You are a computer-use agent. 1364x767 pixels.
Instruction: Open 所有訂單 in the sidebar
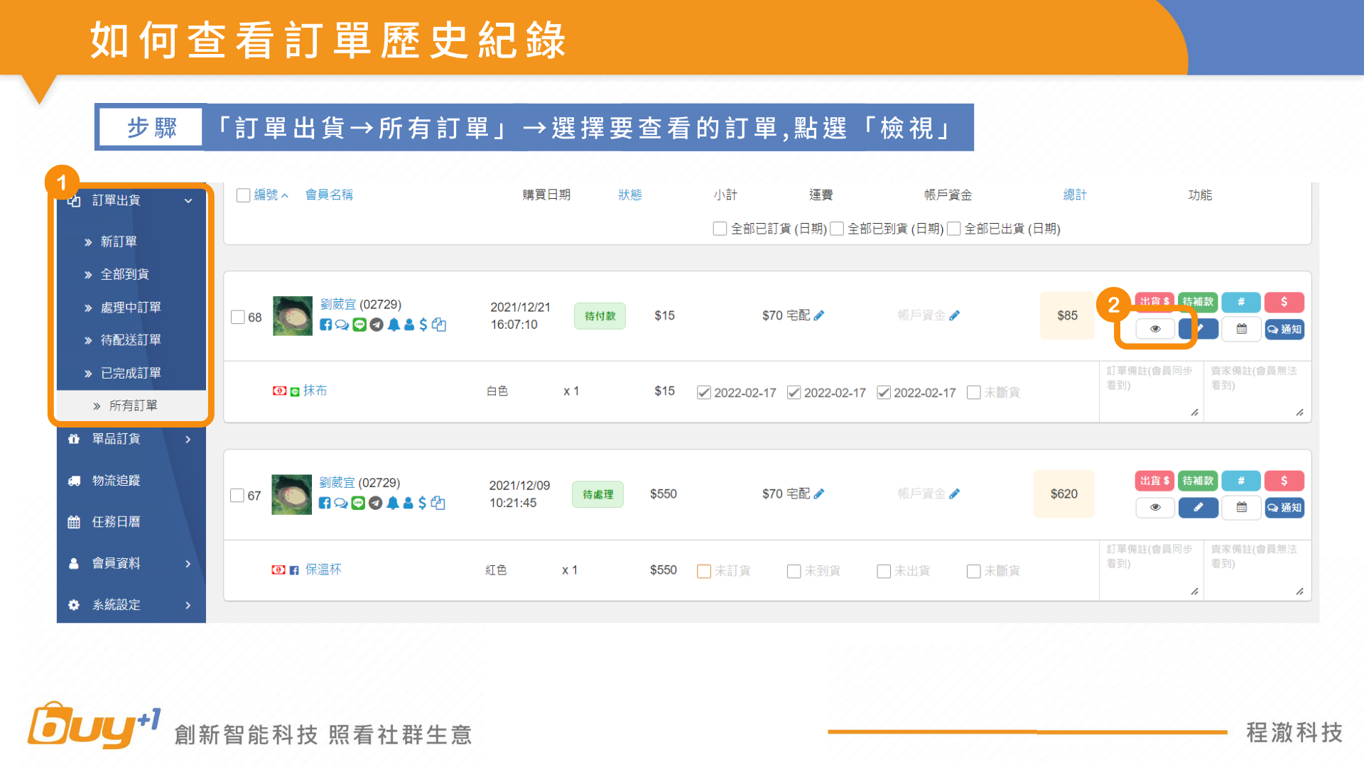pos(133,406)
